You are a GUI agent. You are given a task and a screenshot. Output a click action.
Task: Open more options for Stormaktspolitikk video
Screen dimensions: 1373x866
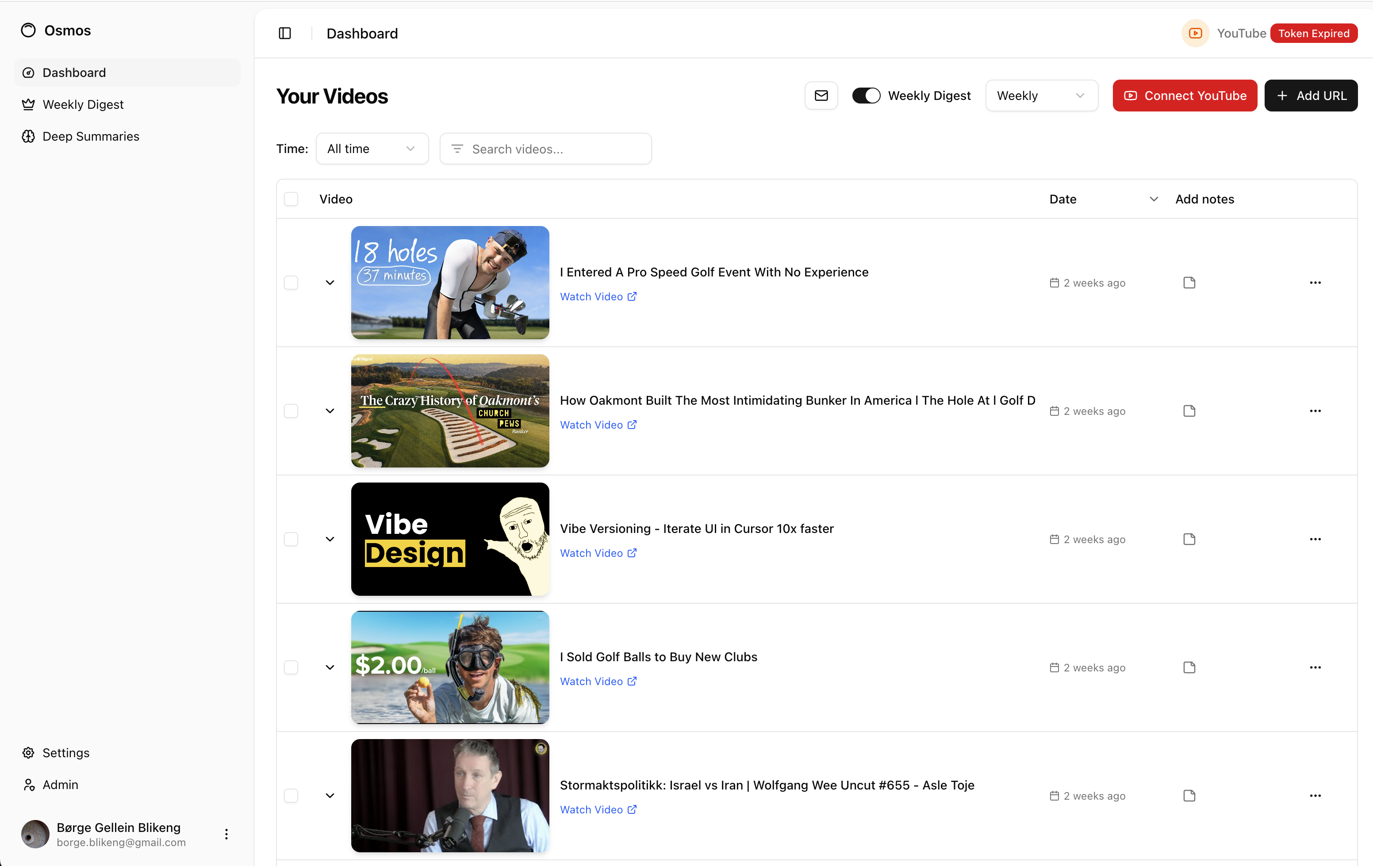[1315, 796]
